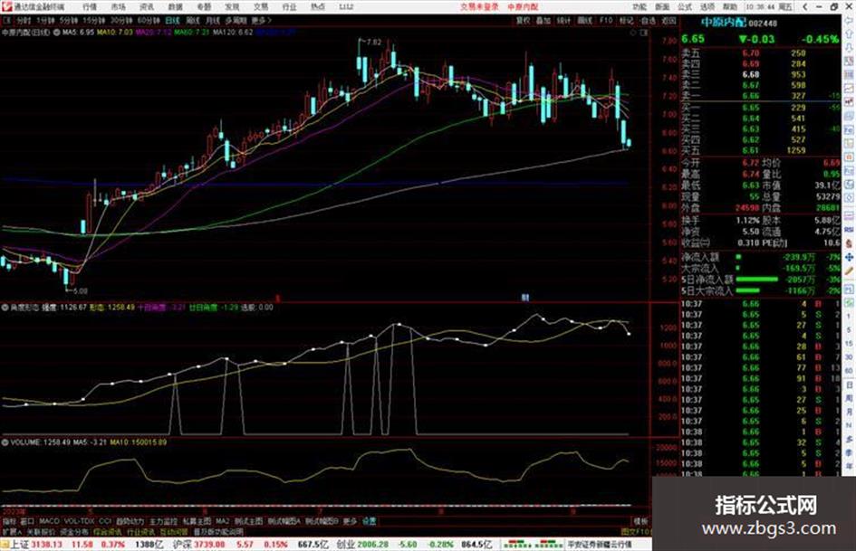Open the 公式 menu
Image resolution: width=856 pixels, height=551 pixels.
click(x=685, y=6)
